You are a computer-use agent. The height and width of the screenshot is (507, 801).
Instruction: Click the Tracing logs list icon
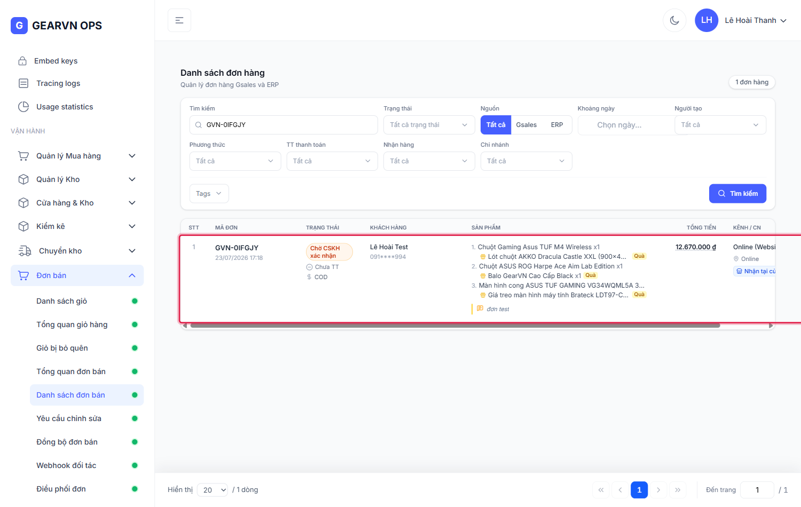point(23,83)
